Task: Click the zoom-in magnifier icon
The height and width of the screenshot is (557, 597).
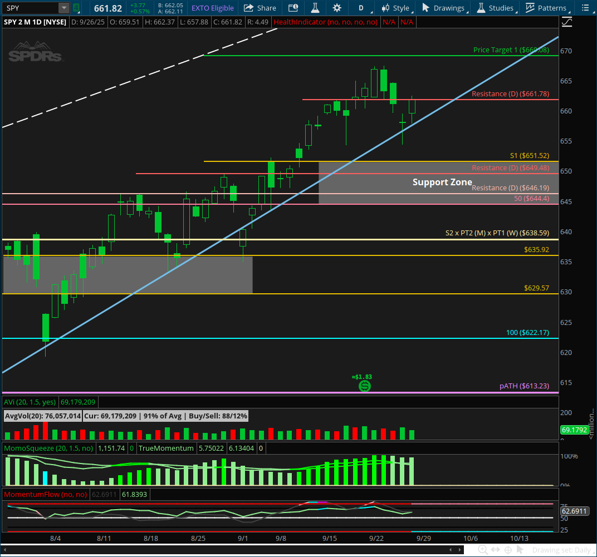Action: (x=482, y=550)
